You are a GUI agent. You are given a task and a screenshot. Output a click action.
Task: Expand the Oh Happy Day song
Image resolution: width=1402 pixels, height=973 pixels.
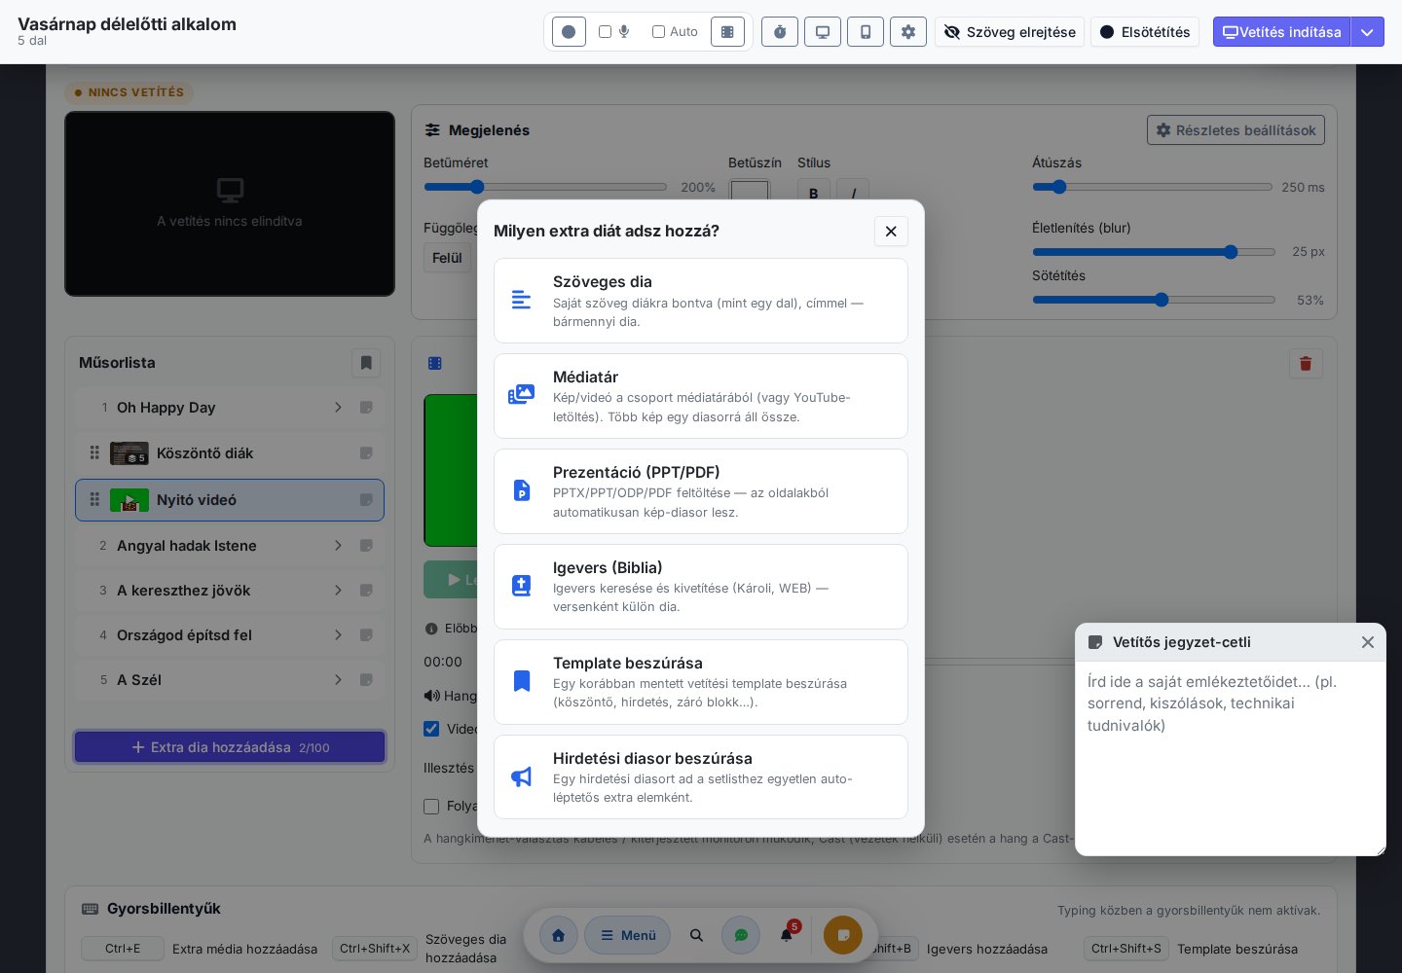tap(338, 408)
